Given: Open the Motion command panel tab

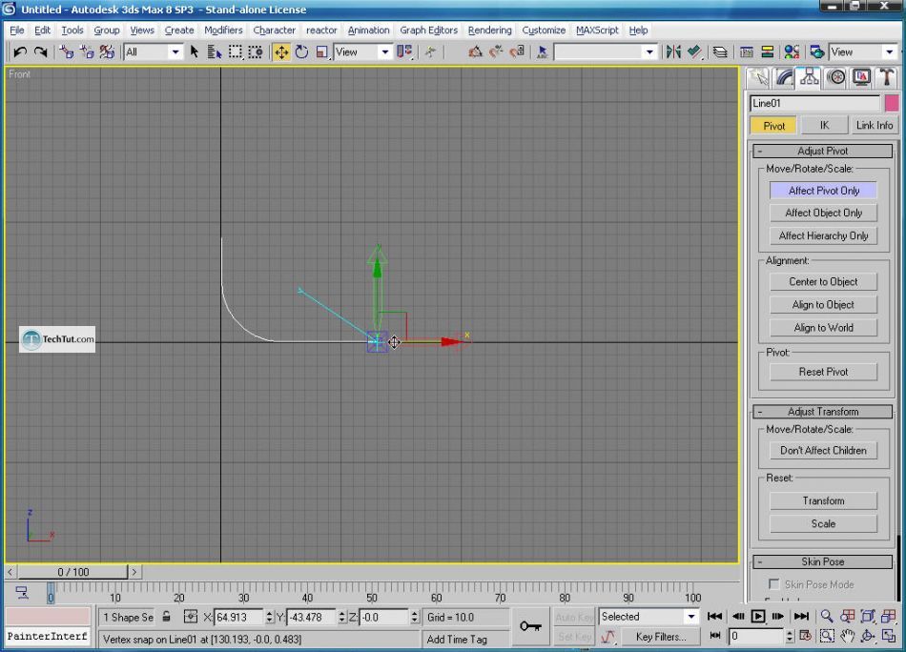Looking at the screenshot, I should pyautogui.click(x=836, y=77).
